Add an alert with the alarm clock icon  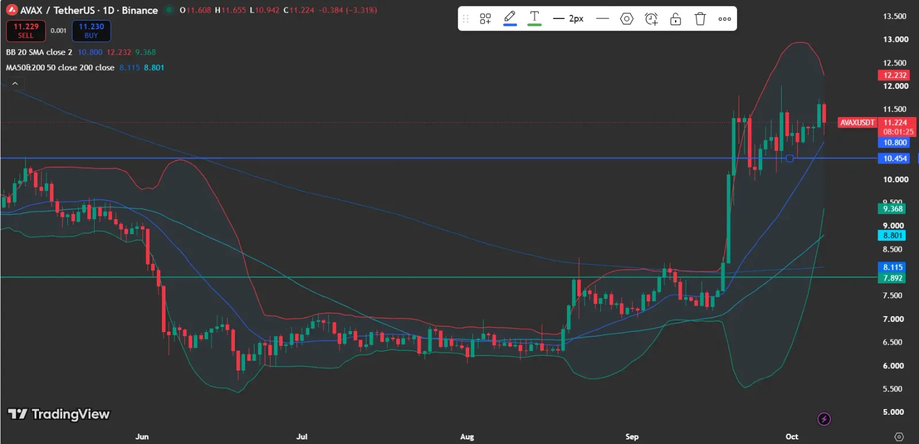(651, 19)
